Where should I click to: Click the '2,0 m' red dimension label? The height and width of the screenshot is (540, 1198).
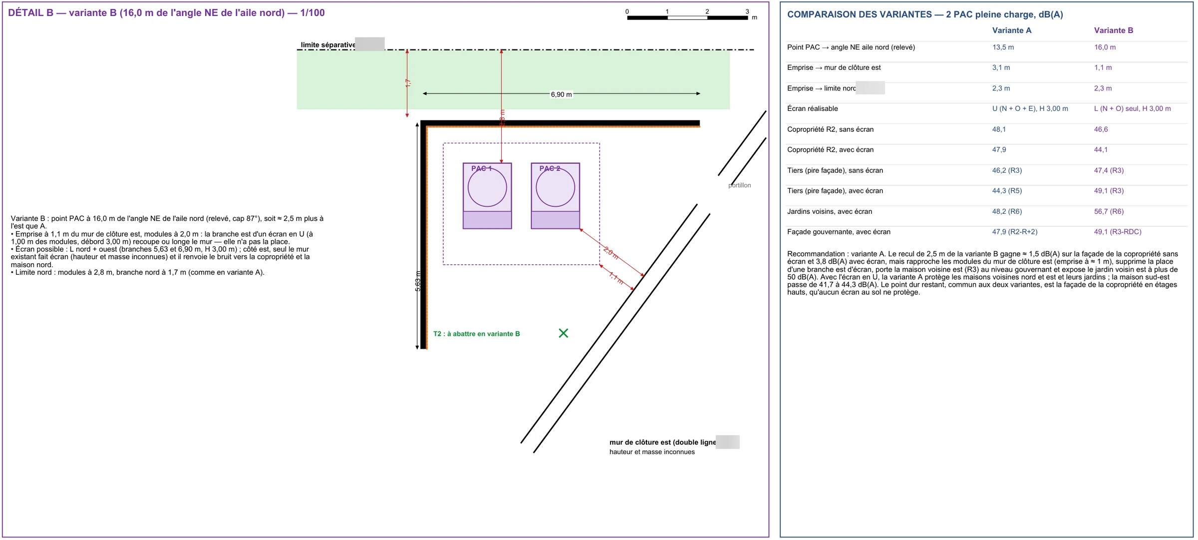pos(611,253)
